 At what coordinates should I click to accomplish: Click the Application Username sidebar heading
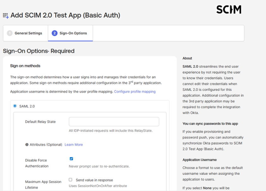coord(200,160)
